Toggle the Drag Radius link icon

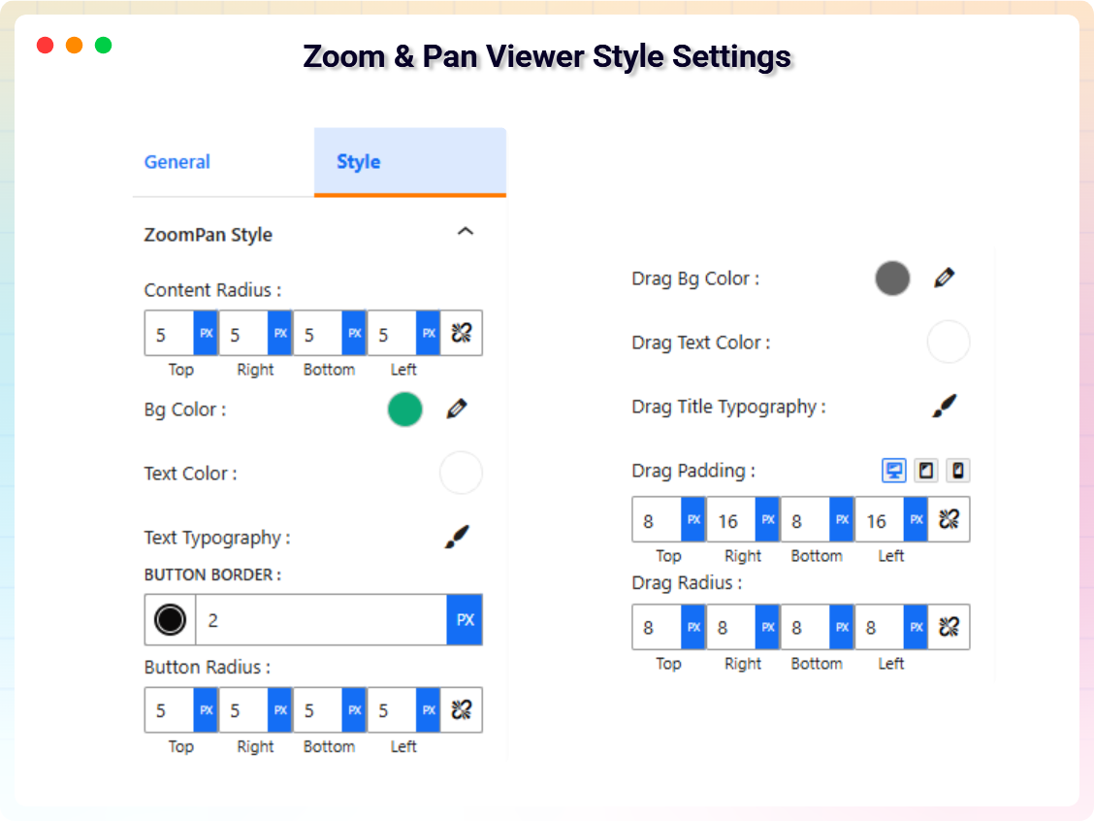click(949, 627)
